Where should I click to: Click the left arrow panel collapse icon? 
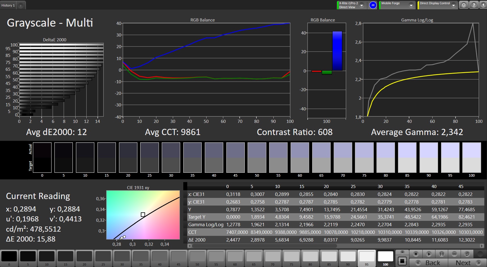483,5
